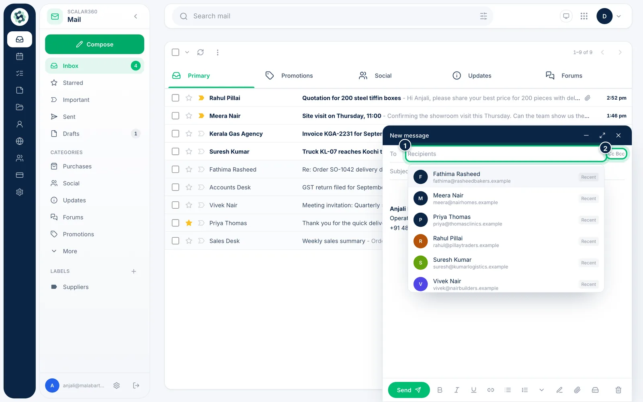Click the Compose button
This screenshot has width=643, height=402.
(94, 44)
